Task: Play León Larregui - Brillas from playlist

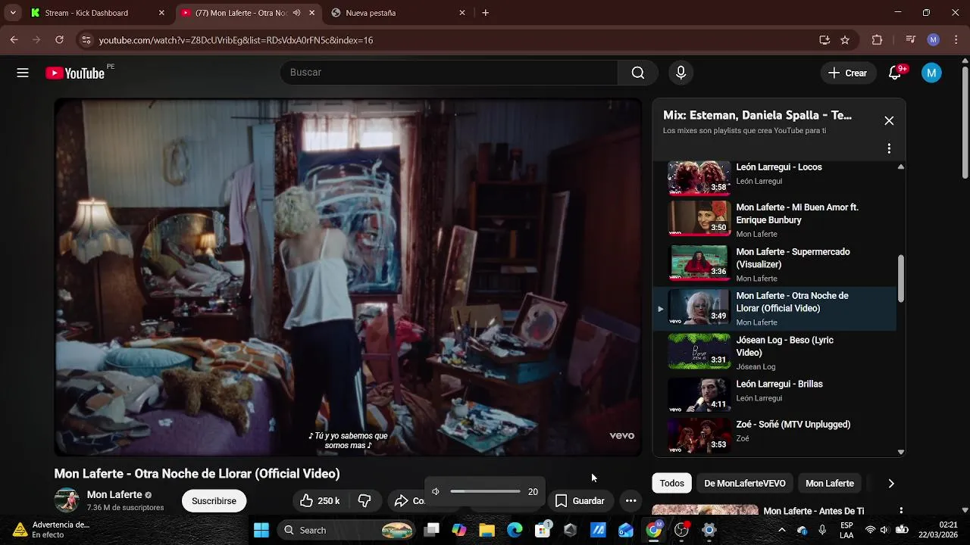Action: 774,394
